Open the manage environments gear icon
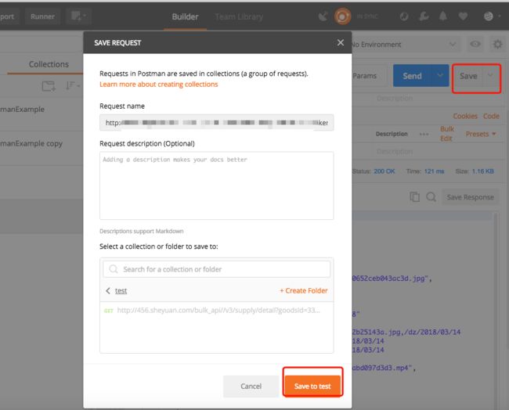The height and width of the screenshot is (410, 509). [x=497, y=44]
